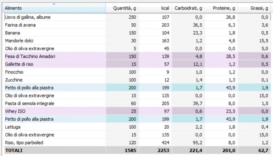Select the Fesa di Tacchino Amadori row
The image size is (273, 156).
click(28, 56)
